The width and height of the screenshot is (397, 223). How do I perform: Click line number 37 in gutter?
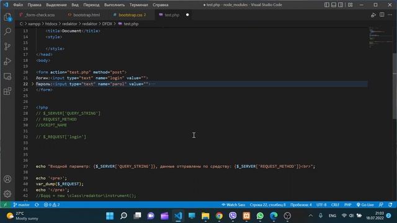[25, 167]
